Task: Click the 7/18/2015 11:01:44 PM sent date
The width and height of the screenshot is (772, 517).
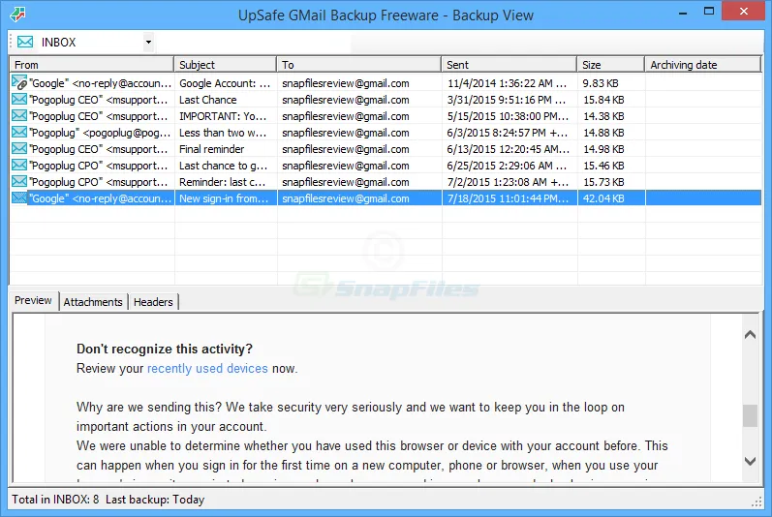Action: 508,198
